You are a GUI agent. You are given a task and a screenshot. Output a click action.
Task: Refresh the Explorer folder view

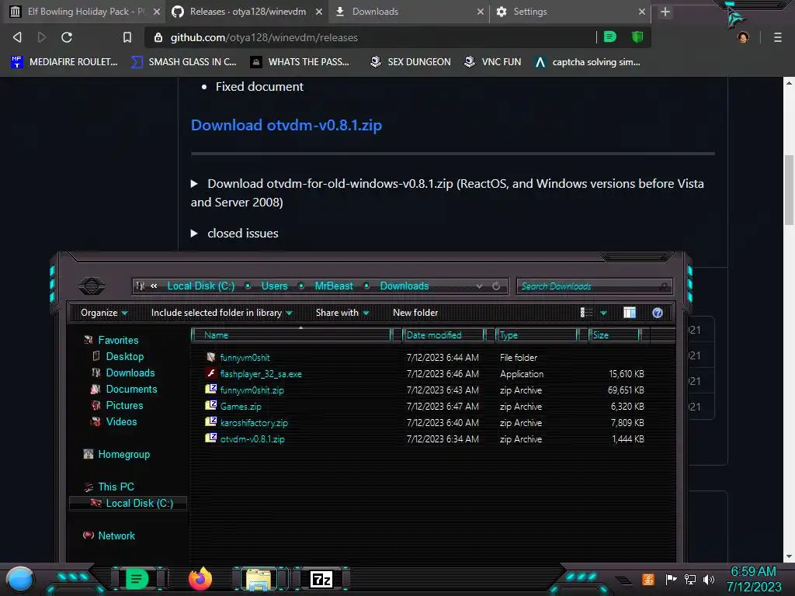[496, 286]
